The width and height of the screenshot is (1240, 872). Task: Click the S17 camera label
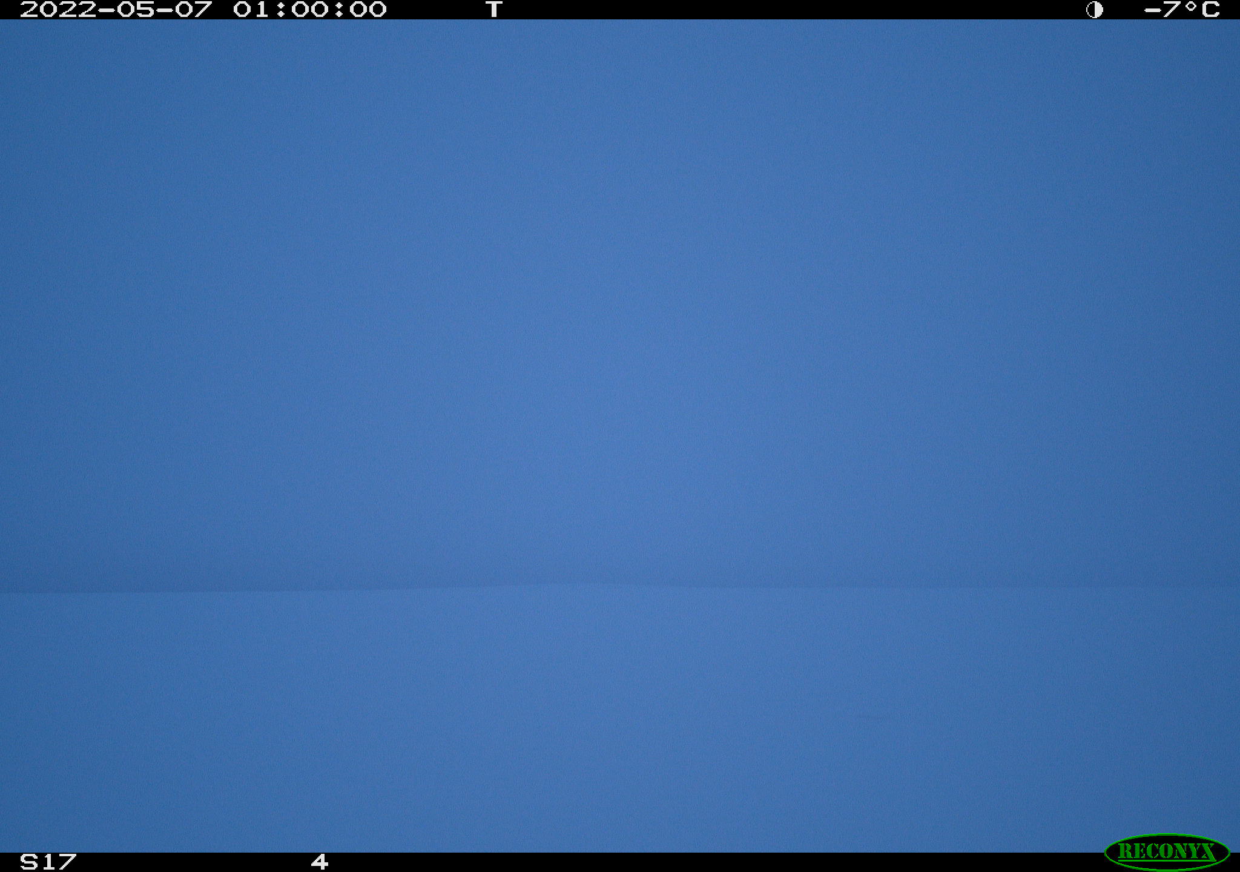[48, 862]
